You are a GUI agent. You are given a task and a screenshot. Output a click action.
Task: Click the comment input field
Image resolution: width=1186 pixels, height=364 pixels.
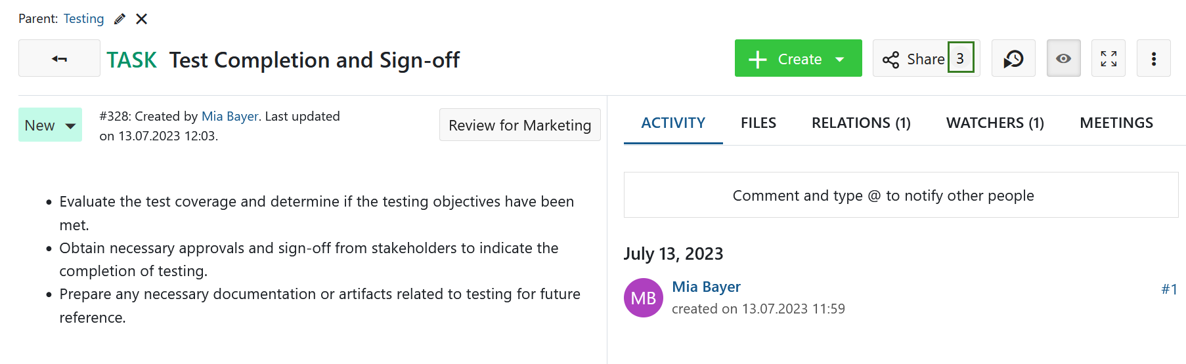(900, 195)
